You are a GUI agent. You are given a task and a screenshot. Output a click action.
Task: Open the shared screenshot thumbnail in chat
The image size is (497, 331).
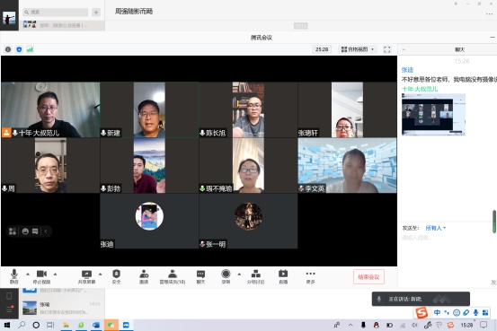click(x=433, y=115)
